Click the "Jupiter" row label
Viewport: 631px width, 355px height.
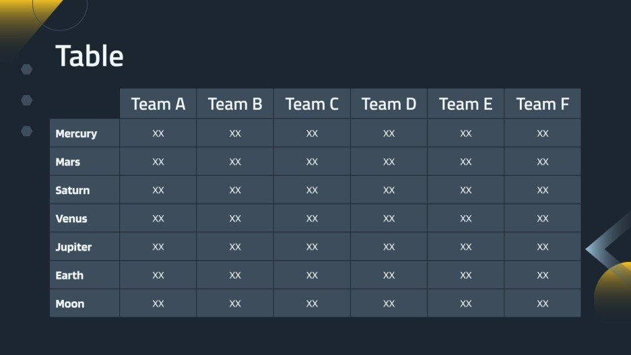(x=73, y=247)
